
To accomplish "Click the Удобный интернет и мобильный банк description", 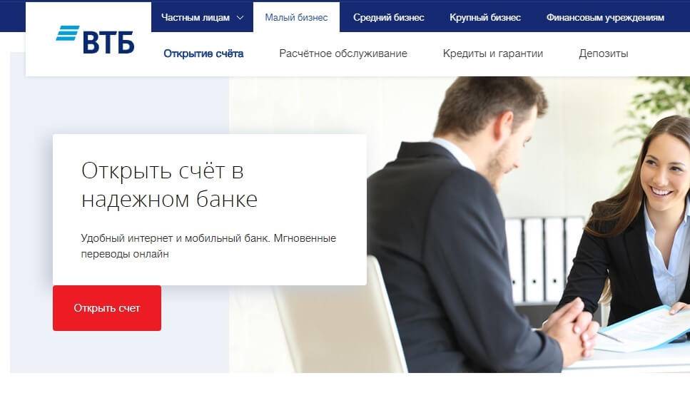I will click(208, 246).
